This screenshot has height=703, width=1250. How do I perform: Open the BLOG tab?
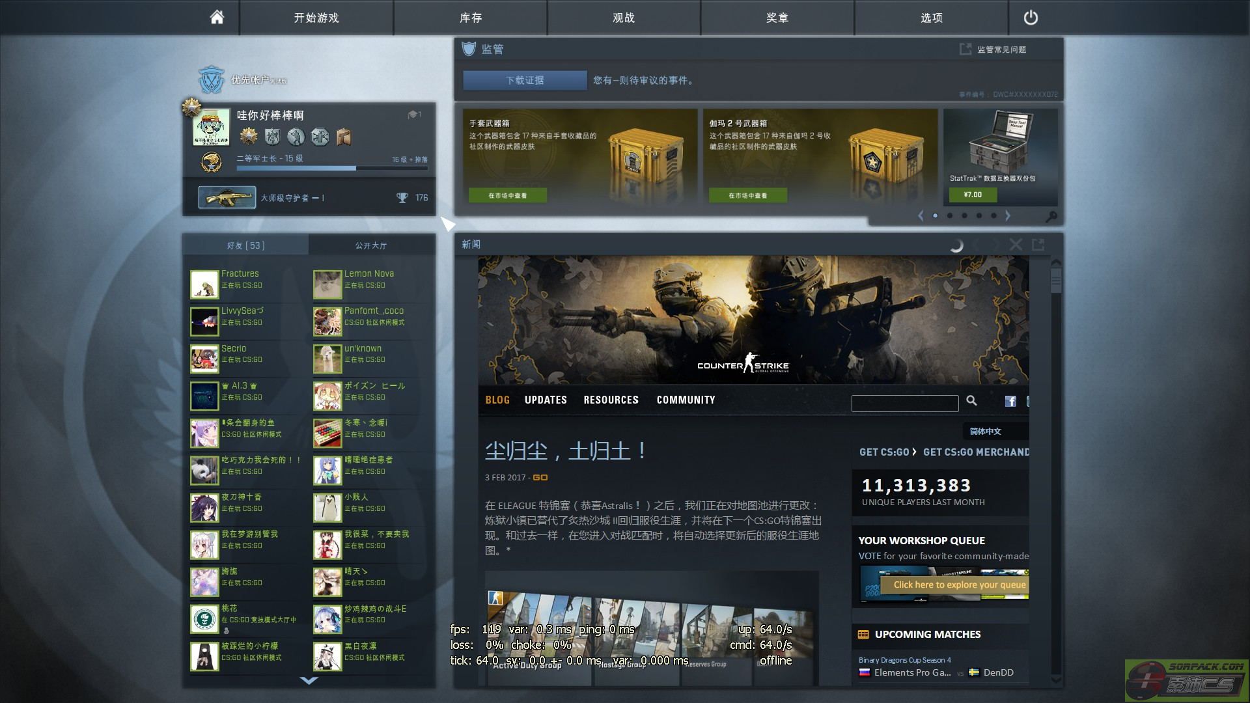point(497,400)
